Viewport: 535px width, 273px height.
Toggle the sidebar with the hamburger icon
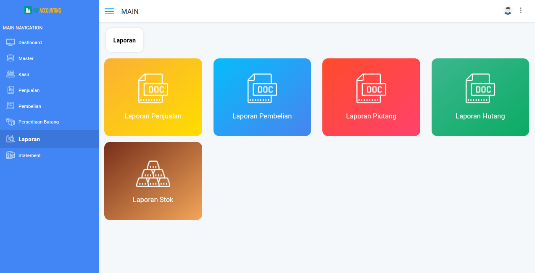[x=109, y=11]
